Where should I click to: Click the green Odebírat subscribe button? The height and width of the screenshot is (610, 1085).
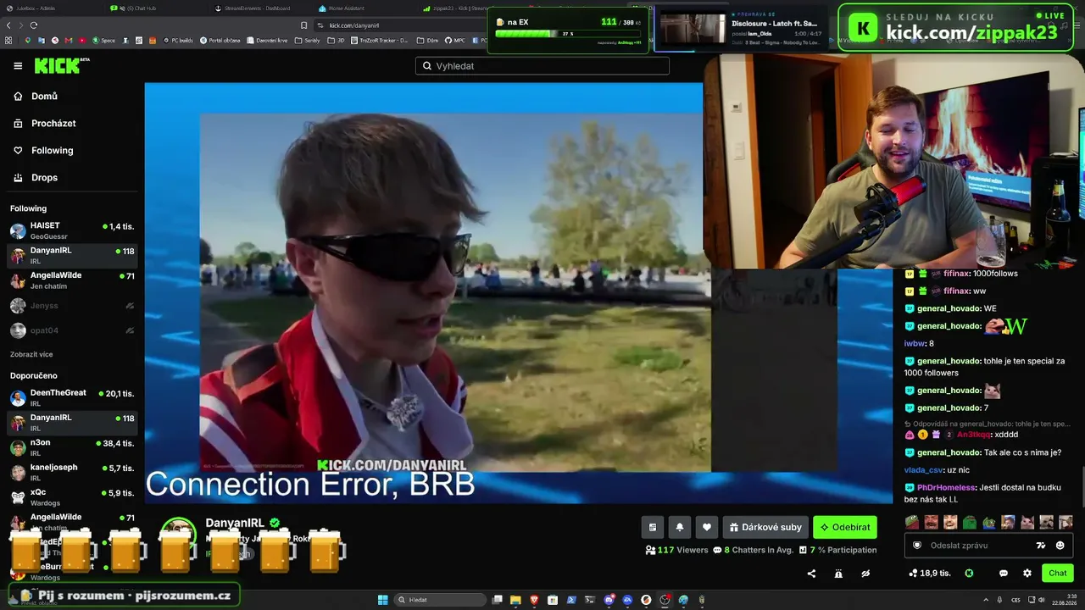(x=845, y=527)
